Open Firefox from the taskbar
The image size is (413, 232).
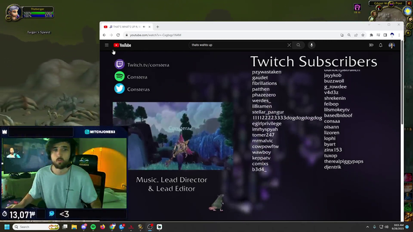pyautogui.click(x=103, y=227)
